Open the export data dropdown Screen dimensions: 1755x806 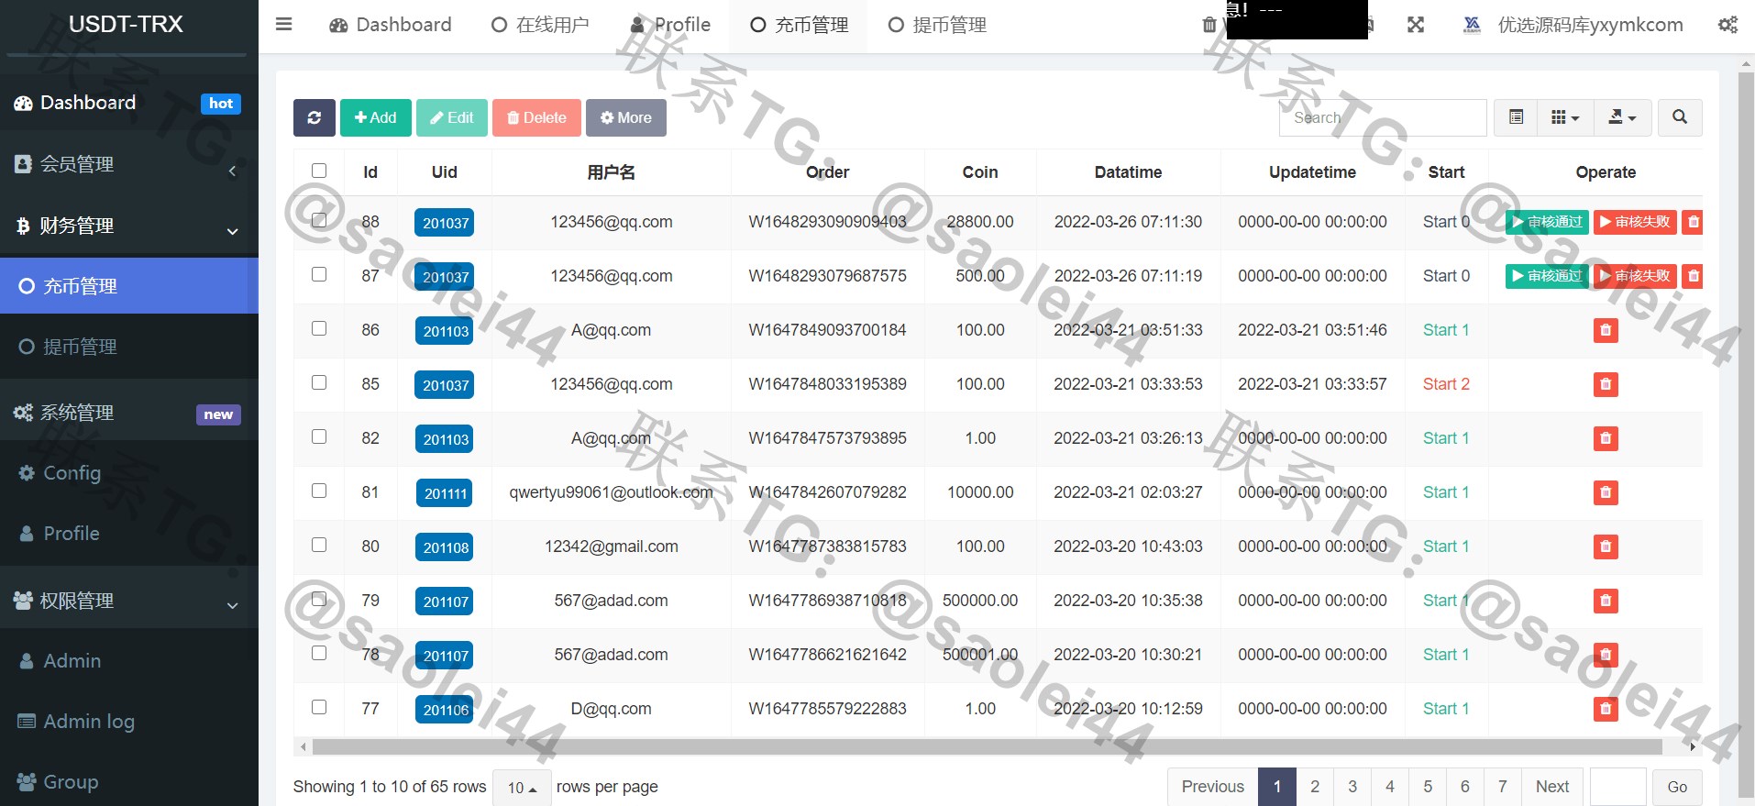tap(1622, 117)
